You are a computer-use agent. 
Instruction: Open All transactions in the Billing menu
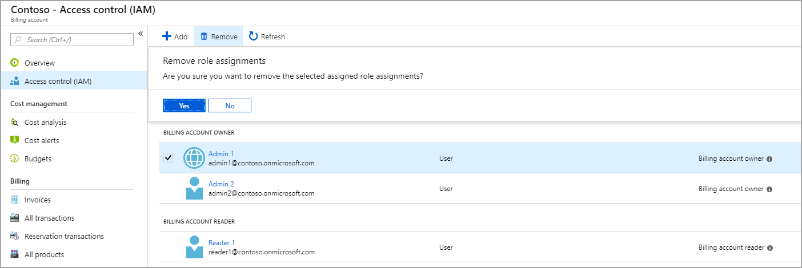(49, 218)
